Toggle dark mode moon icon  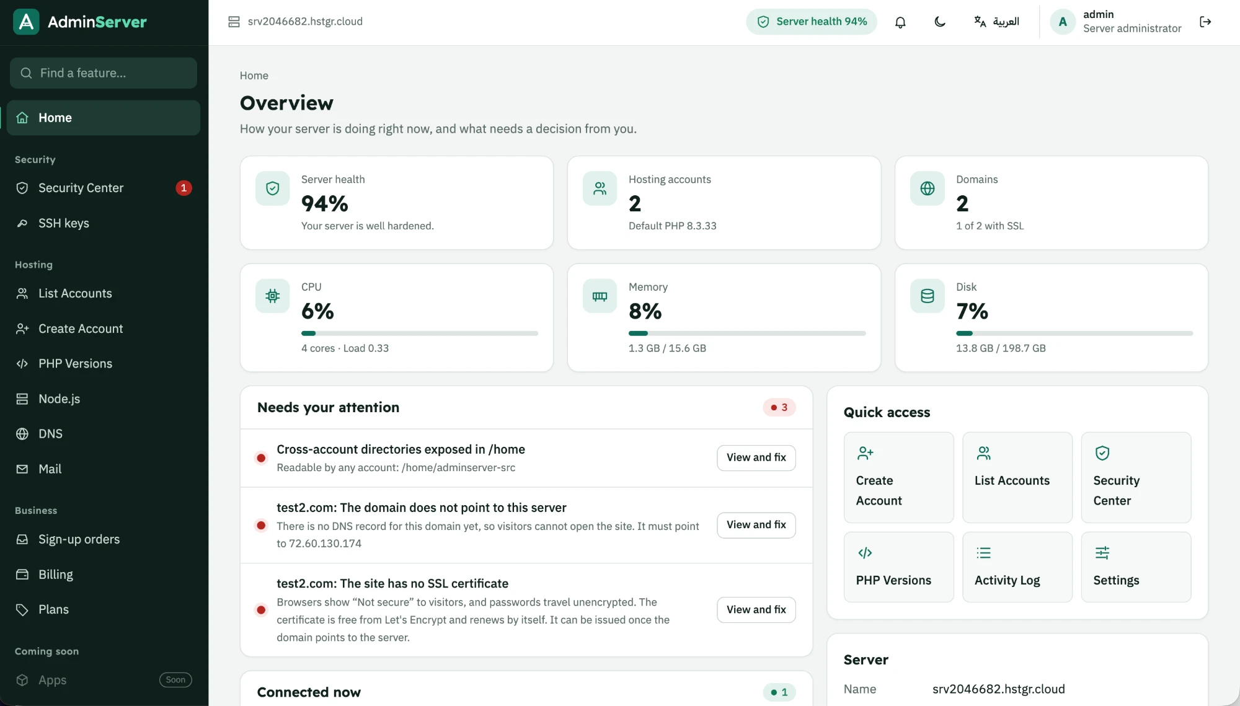pyautogui.click(x=940, y=22)
